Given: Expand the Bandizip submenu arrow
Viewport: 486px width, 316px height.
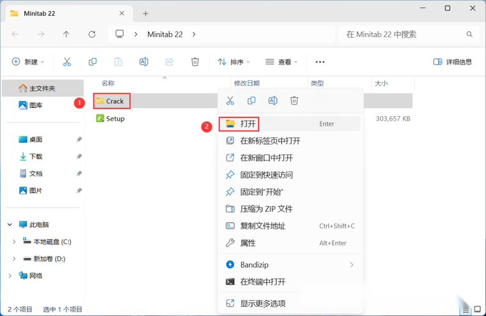Looking at the screenshot, I should click(352, 265).
